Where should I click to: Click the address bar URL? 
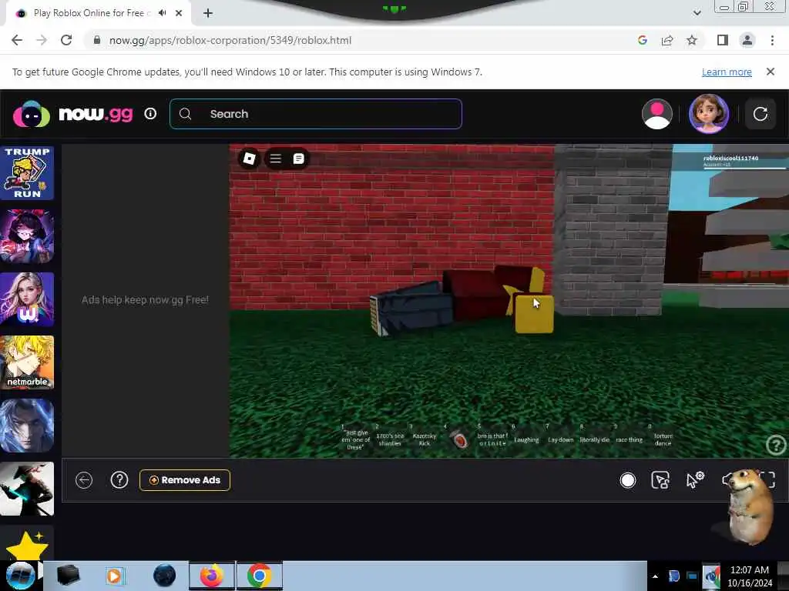click(230, 40)
